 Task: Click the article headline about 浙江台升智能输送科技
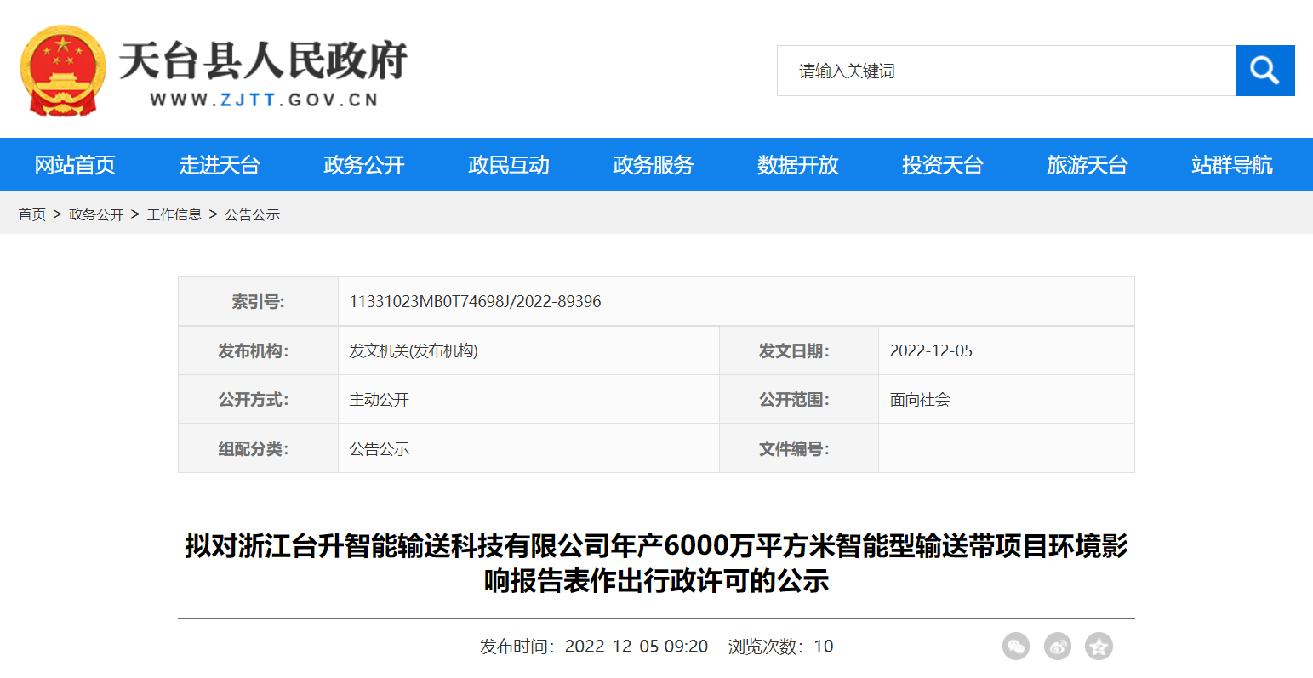click(656, 562)
